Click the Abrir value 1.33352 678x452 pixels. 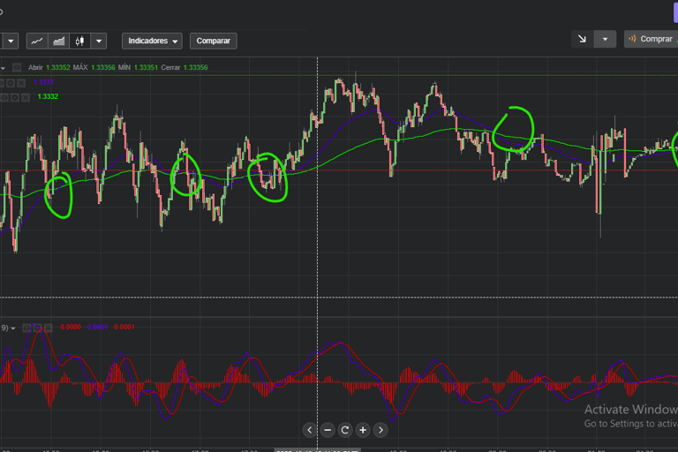(x=58, y=67)
